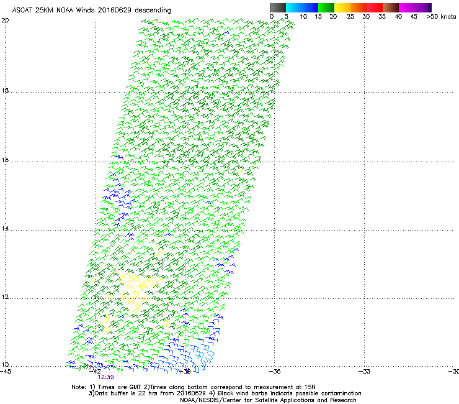Click the '25' legend scale label

pyautogui.click(x=350, y=17)
